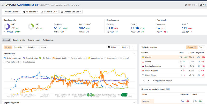The width and height of the screenshot is (207, 104).
Task: Click the info icon next to DR
Action: [x=14, y=24]
